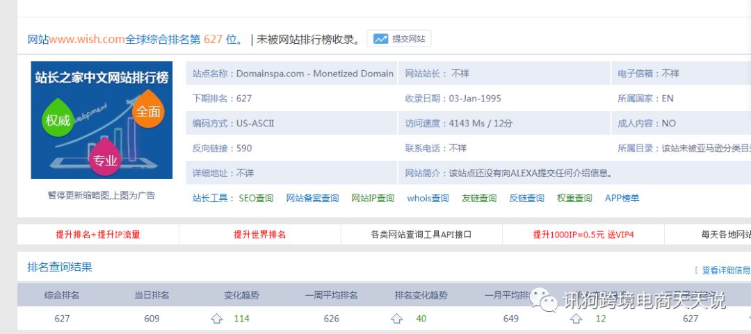Open the 权重查询 link
Viewport: 751px width, 334px height.
coord(574,198)
